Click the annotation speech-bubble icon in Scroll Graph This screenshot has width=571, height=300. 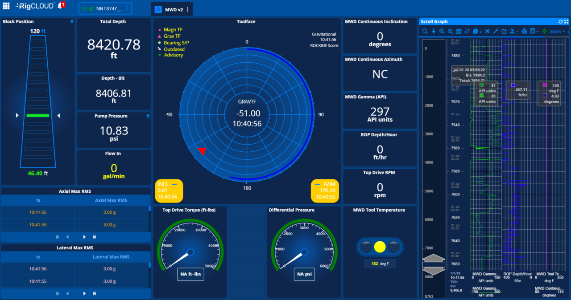(x=476, y=31)
